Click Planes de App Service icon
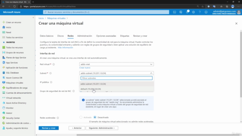The height and width of the screenshot is (136, 242). (4, 57)
